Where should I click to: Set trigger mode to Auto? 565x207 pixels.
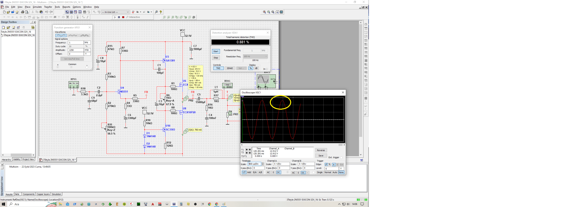pos(335,172)
